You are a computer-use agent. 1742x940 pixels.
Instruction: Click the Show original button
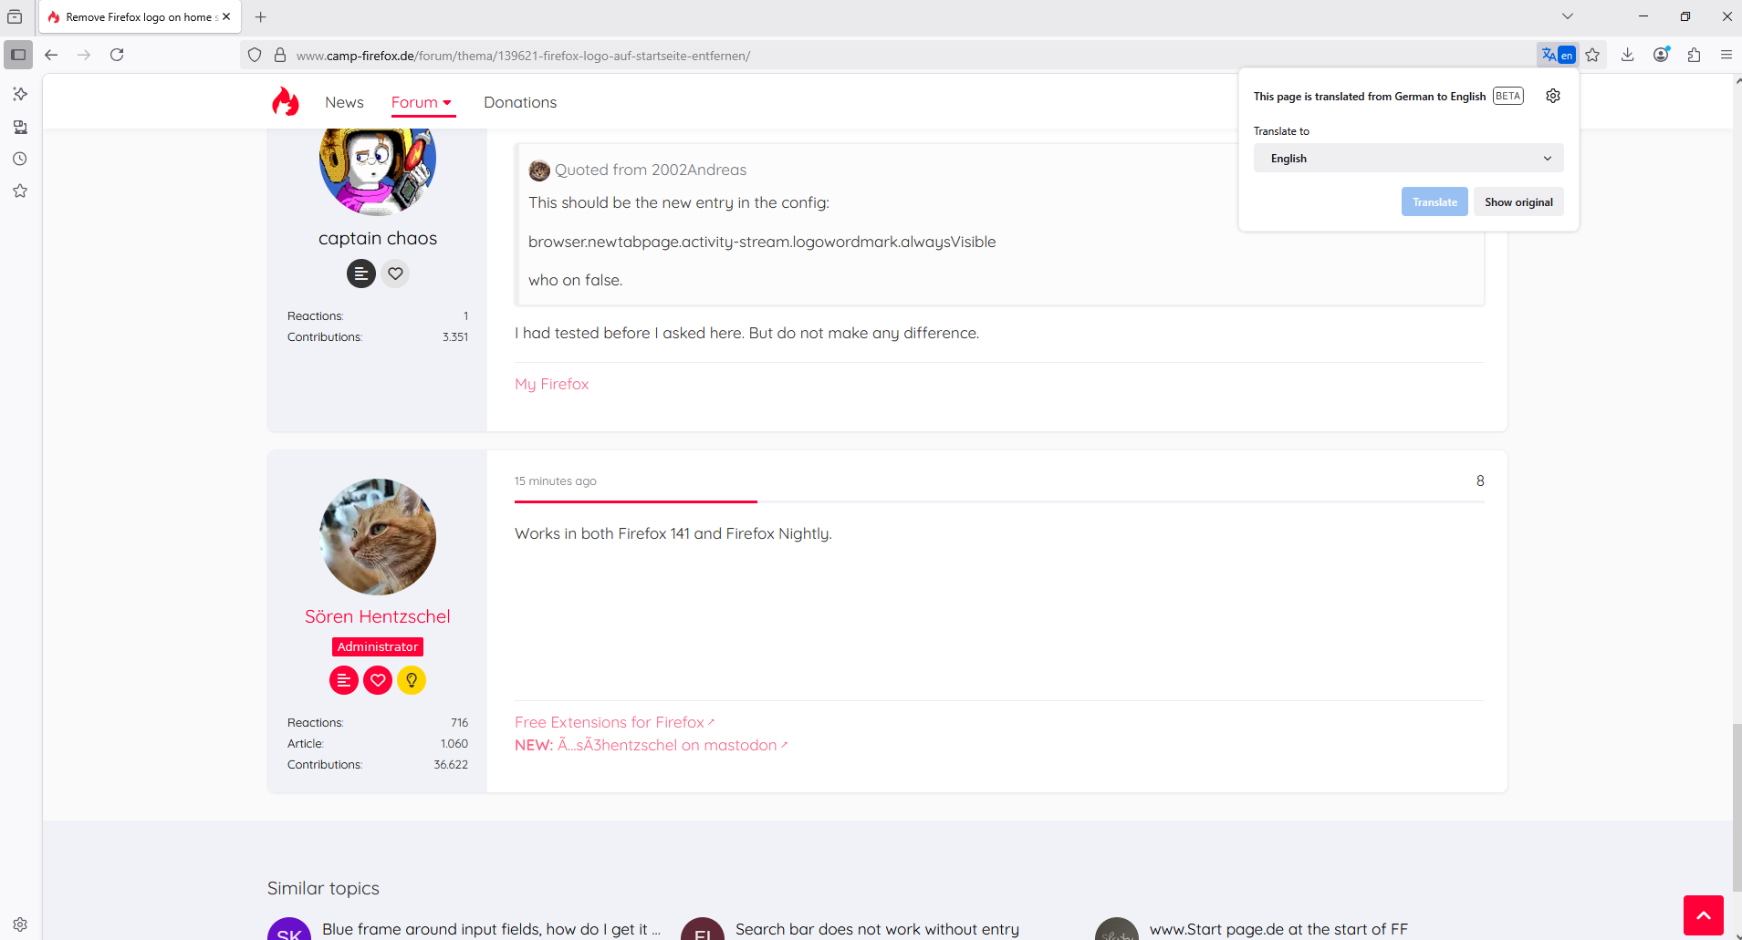pos(1518,201)
